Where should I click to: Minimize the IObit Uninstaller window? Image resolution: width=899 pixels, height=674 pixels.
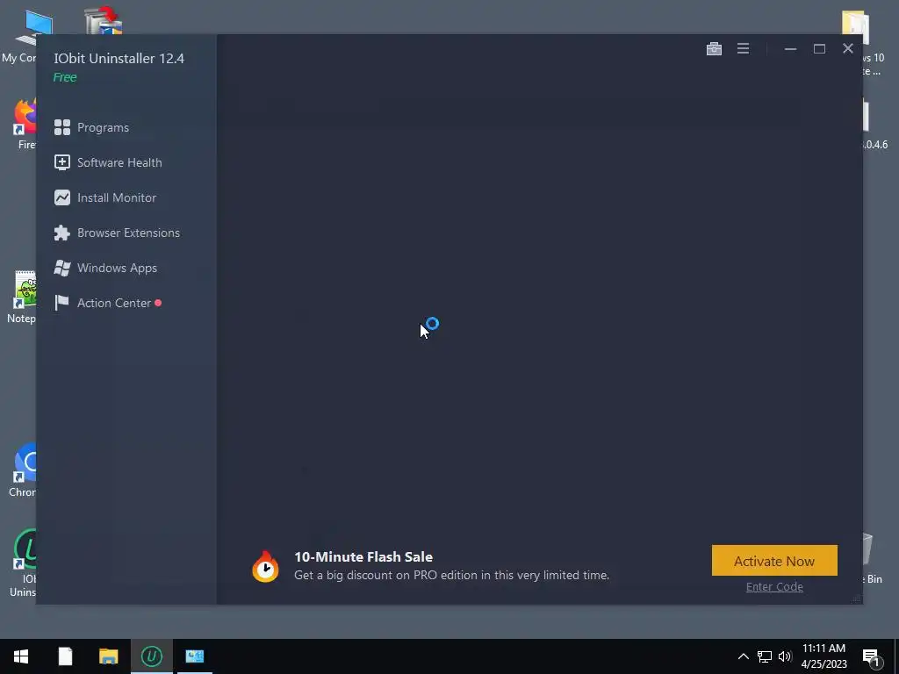pyautogui.click(x=791, y=49)
